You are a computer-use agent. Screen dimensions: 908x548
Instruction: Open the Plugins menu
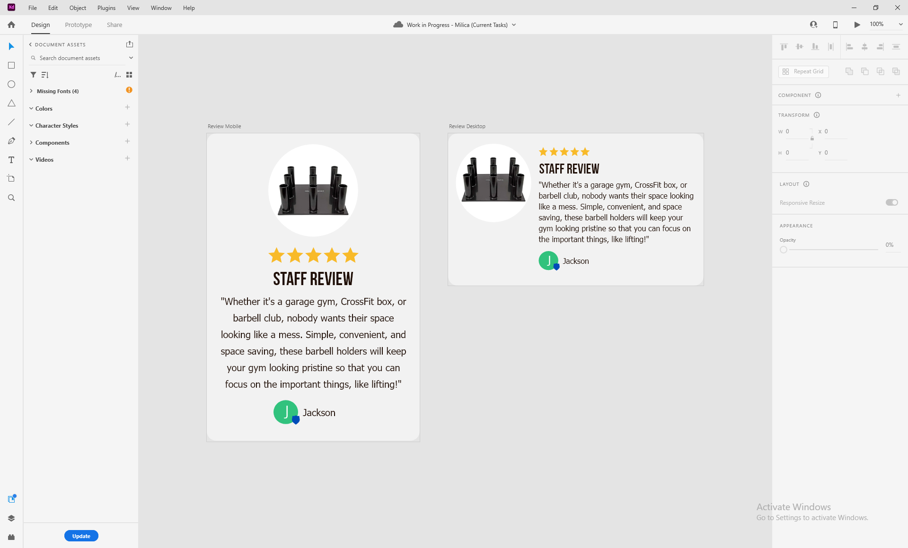[106, 8]
